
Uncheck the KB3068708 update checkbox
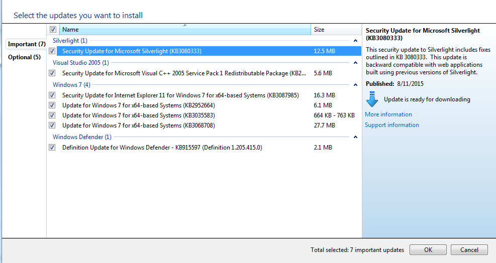point(52,125)
